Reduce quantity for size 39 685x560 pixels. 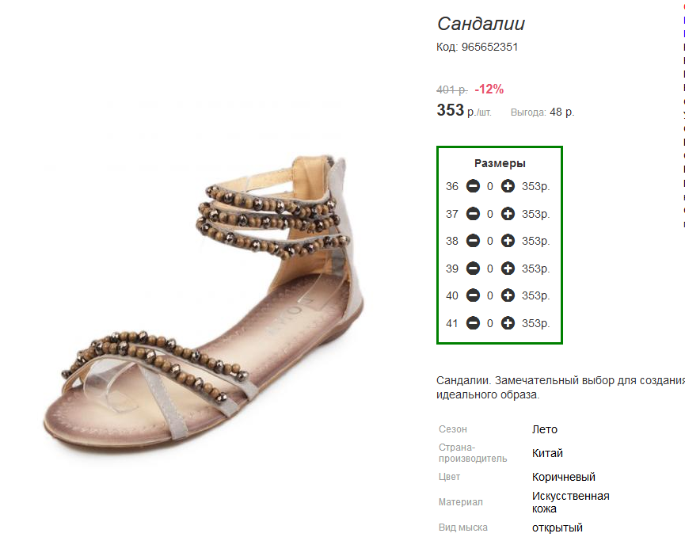tap(473, 269)
